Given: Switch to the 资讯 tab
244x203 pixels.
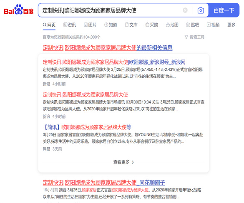Looking at the screenshot, I should coord(70,25).
